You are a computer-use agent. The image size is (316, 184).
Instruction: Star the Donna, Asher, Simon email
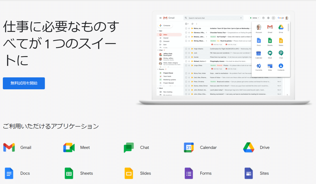tap(189, 86)
